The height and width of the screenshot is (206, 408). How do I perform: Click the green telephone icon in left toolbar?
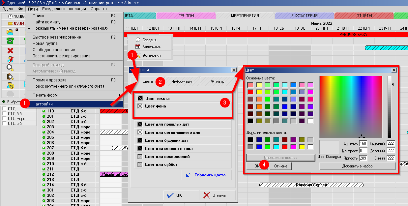(10, 41)
